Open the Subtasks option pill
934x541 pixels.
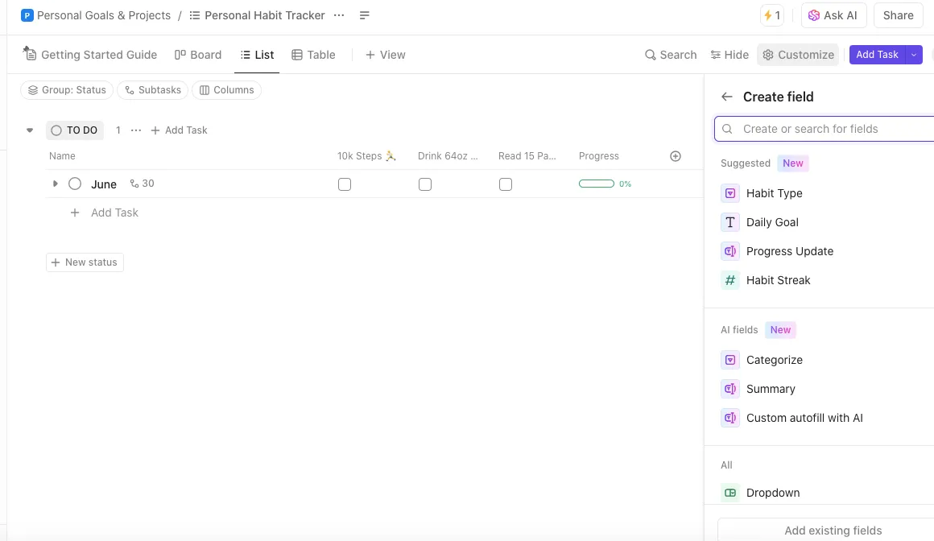tap(152, 90)
